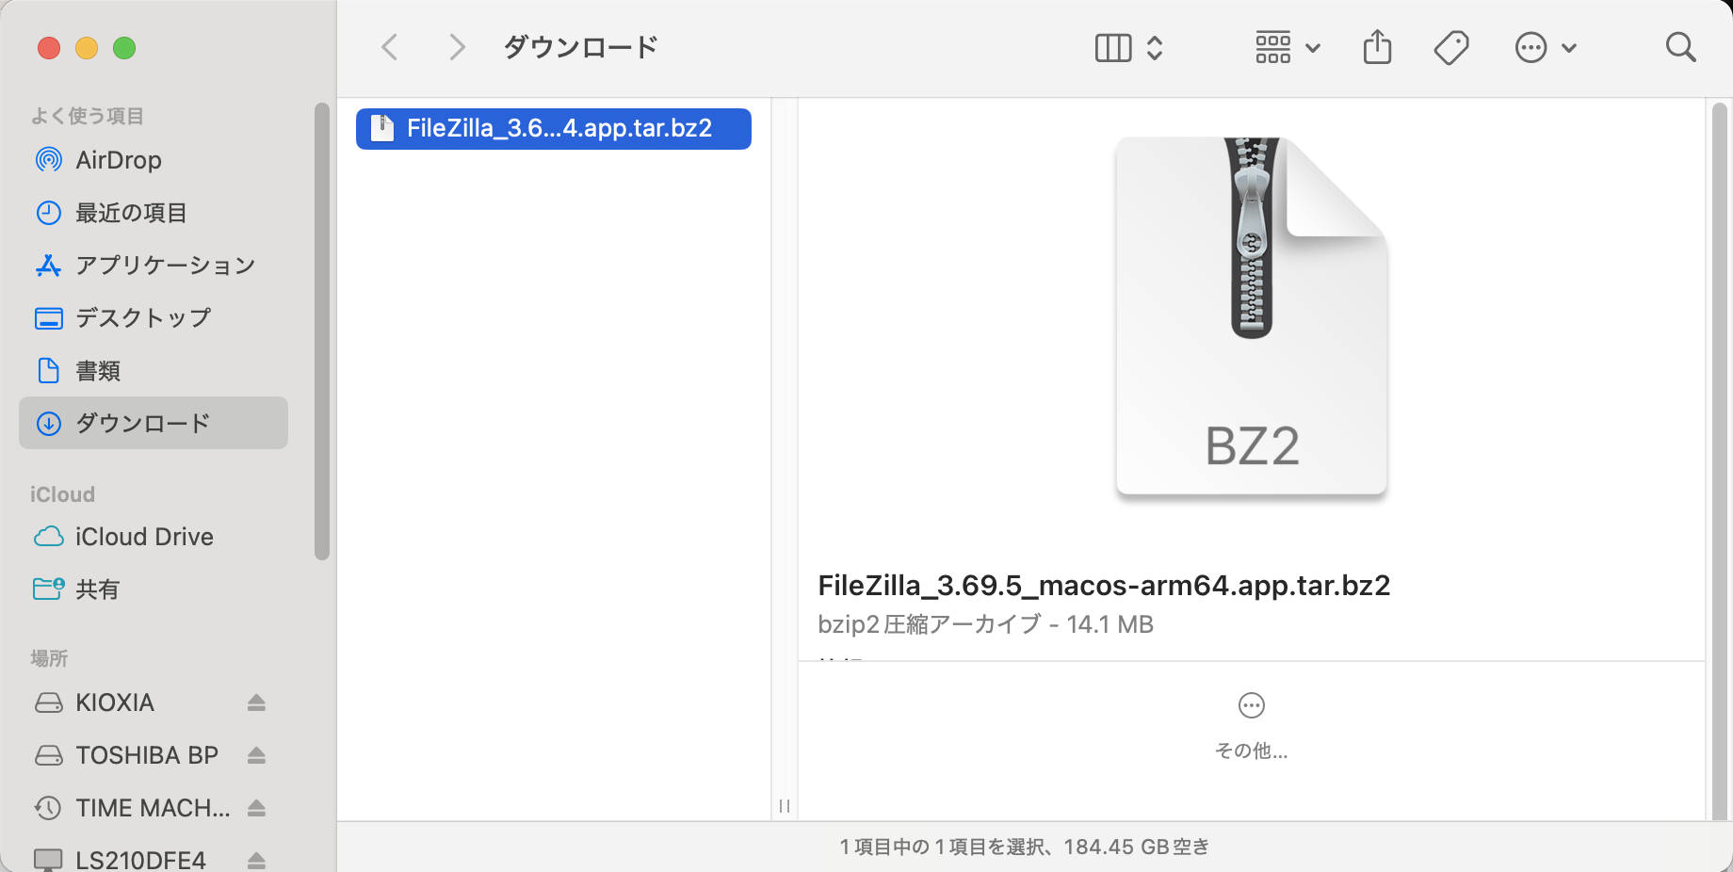
Task: Select the FileZilla tar.bz2 file in the list
Action: tap(553, 129)
